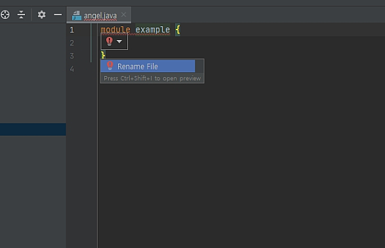
Task: Click line number 2 in the gutter
Action: tap(71, 43)
